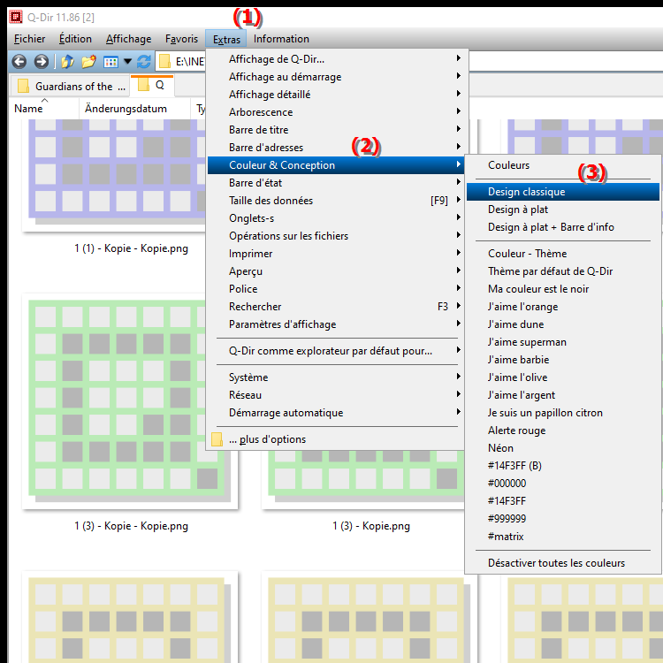This screenshot has width=663, height=663.
Task: Apply the #matrix theme
Action: click(563, 537)
